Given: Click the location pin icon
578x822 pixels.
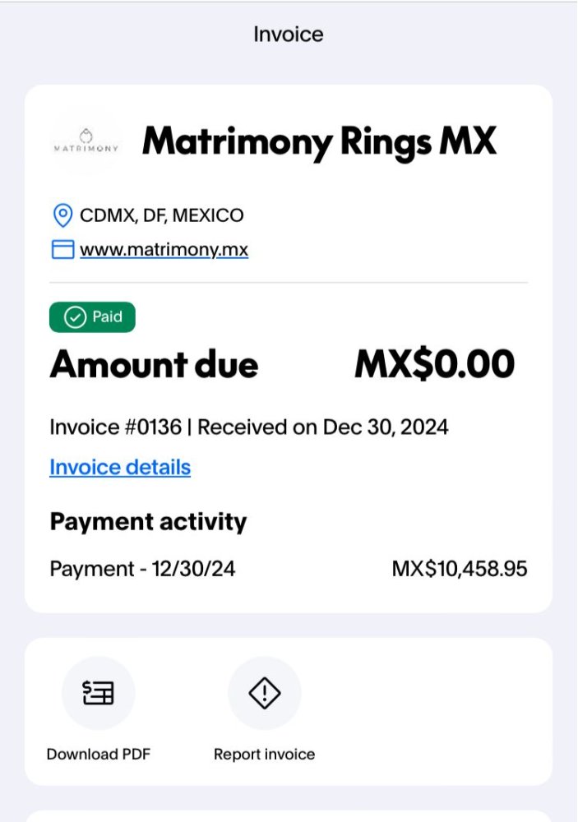Looking at the screenshot, I should 63,215.
